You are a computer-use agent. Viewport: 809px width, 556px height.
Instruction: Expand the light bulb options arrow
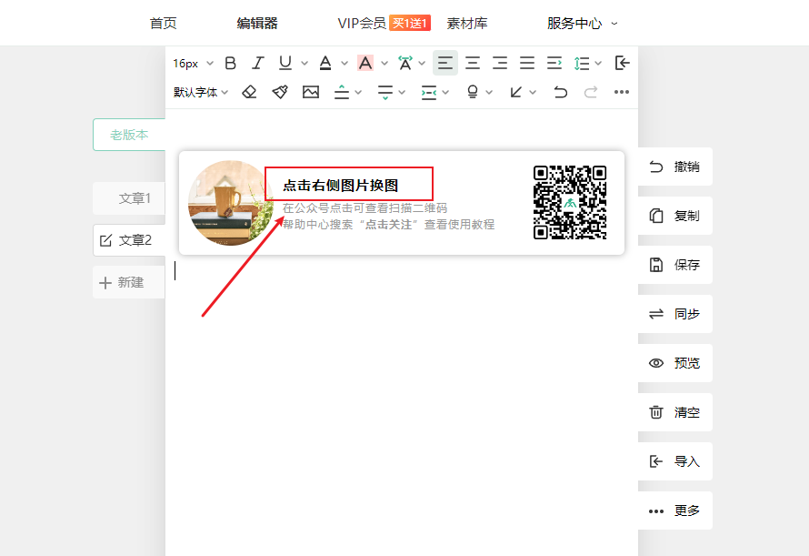[489, 92]
